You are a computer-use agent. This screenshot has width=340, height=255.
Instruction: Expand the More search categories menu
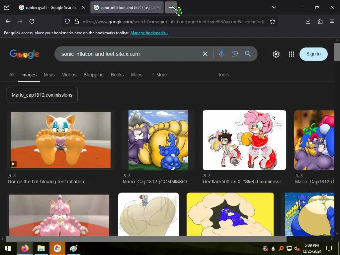pos(159,75)
